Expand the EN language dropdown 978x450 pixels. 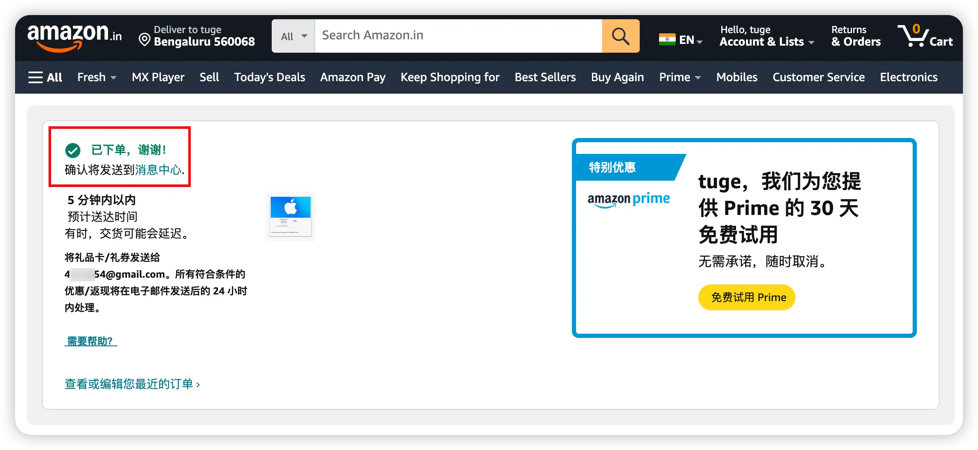691,40
